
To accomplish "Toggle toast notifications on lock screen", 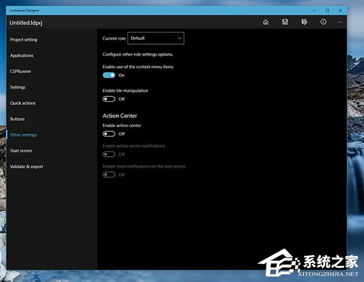I will (x=109, y=174).
